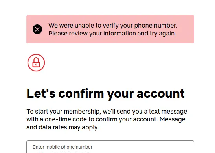Click 'and data rates may apply' text
Viewport: 215px width, 153px height.
[62, 127]
